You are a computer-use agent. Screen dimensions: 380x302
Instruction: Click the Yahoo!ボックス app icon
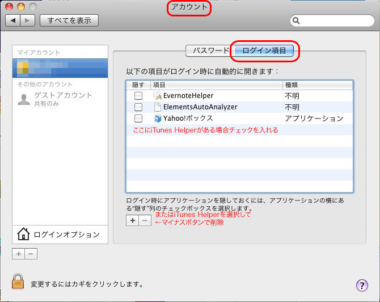coord(158,118)
